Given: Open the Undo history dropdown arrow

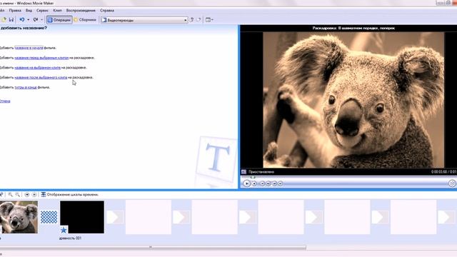Looking at the screenshot, I should pyautogui.click(x=29, y=20).
